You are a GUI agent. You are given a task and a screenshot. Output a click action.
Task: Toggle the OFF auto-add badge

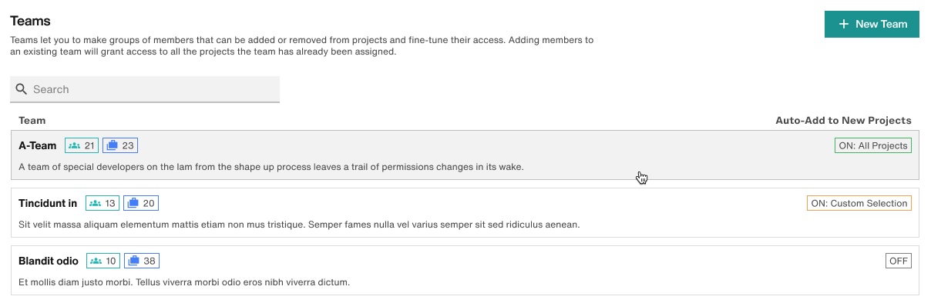coord(899,261)
